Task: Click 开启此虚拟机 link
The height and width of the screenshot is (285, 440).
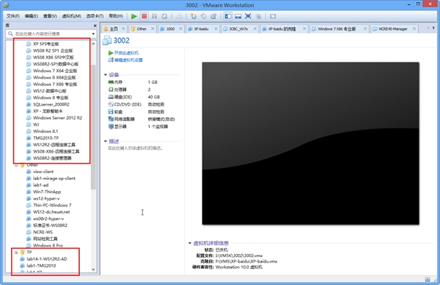Action: [x=126, y=53]
